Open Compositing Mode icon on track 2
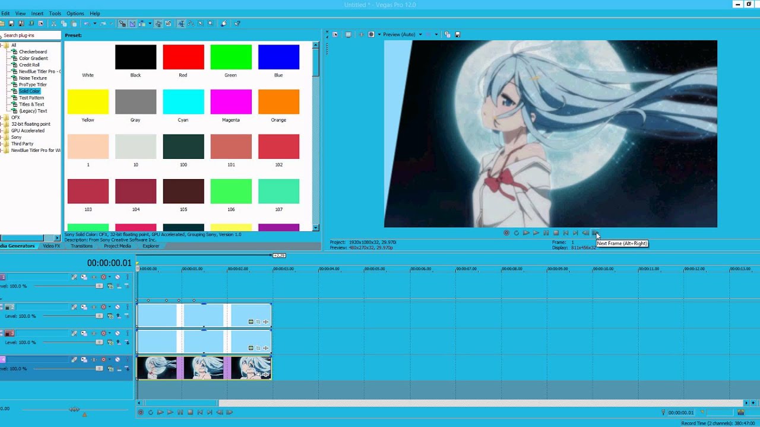760x427 pixels. [x=110, y=316]
